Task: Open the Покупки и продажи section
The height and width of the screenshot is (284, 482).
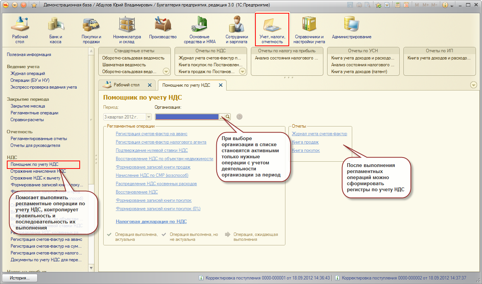Action: [x=91, y=30]
